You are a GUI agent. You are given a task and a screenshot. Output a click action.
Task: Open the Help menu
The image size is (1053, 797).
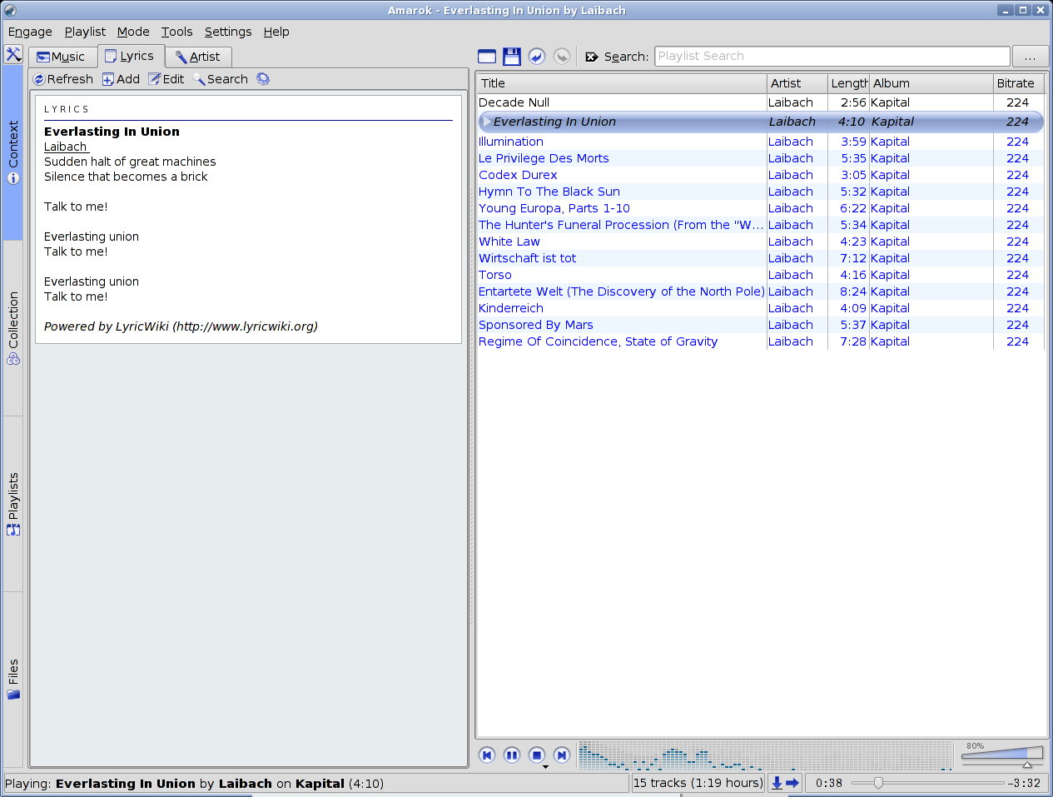click(x=276, y=32)
